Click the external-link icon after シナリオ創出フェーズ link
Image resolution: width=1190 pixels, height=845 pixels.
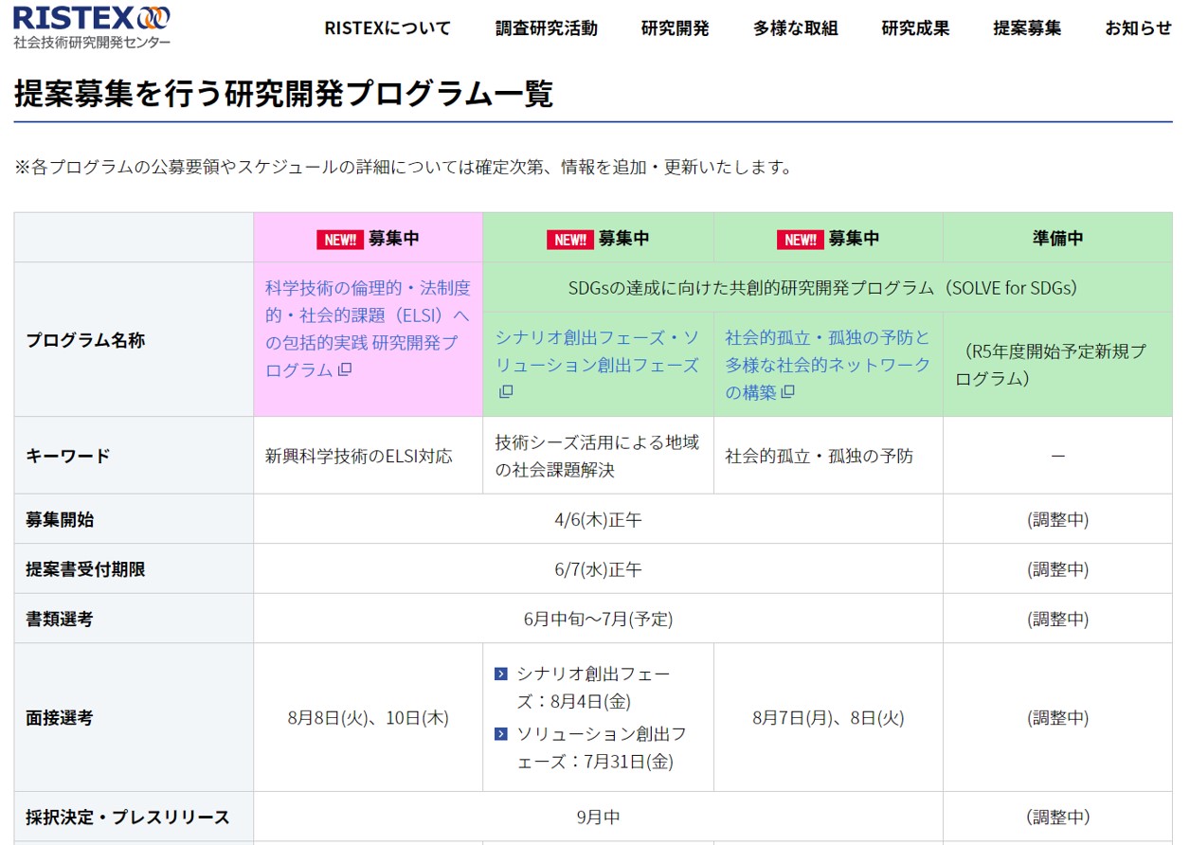pyautogui.click(x=504, y=393)
